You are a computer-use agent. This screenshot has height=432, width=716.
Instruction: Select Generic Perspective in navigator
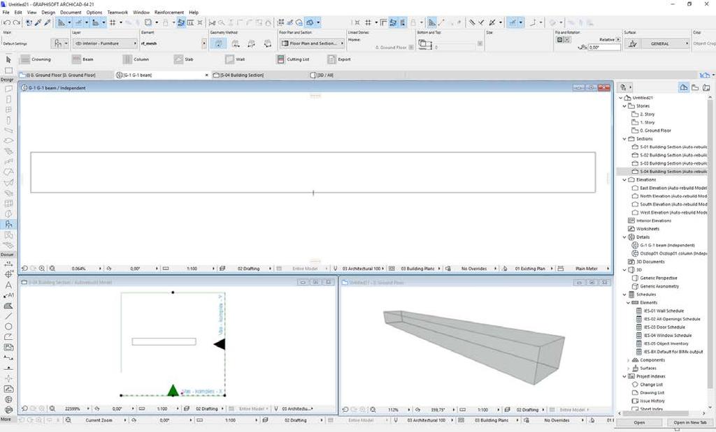659,278
